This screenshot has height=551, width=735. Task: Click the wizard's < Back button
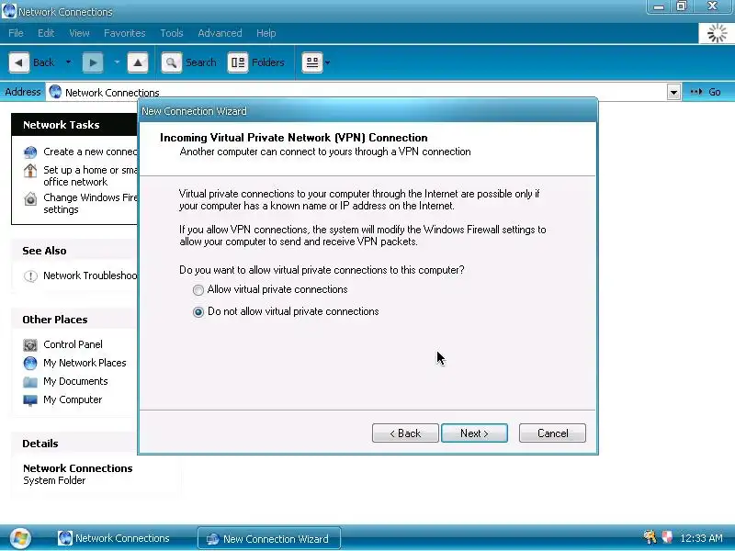pyautogui.click(x=405, y=433)
